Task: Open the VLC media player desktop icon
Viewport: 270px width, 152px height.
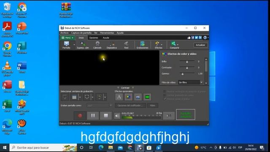Action: coord(7,68)
